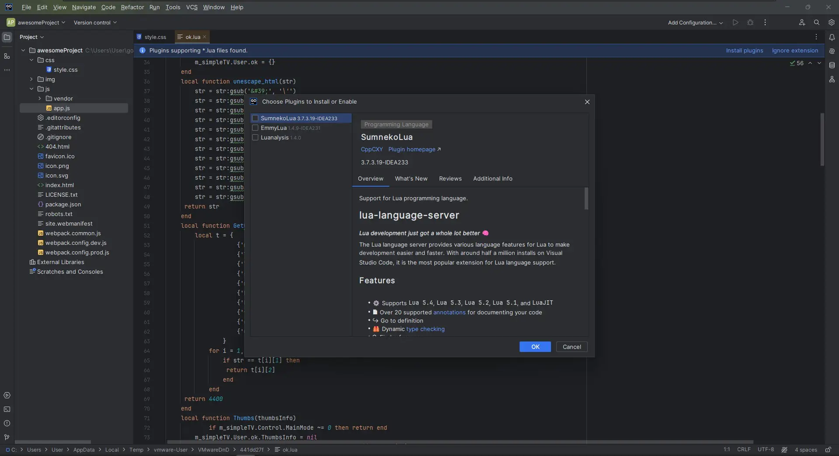Screen dimensions: 839x456
Task: Collapse the css folder
Action: tap(31, 60)
